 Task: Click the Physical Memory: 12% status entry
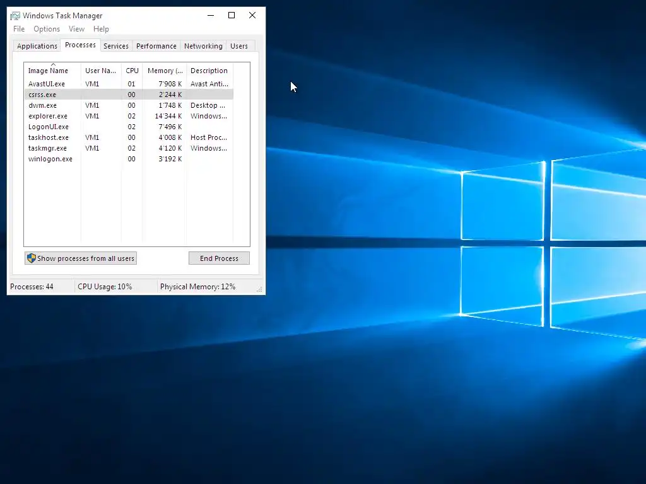pos(197,287)
